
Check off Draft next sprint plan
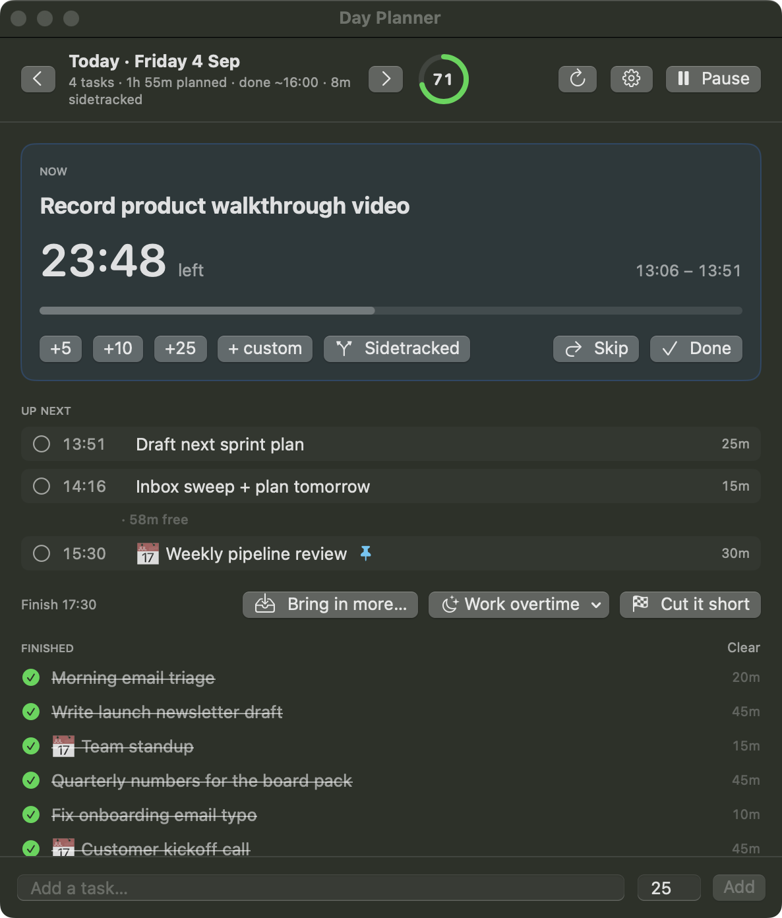pos(42,444)
